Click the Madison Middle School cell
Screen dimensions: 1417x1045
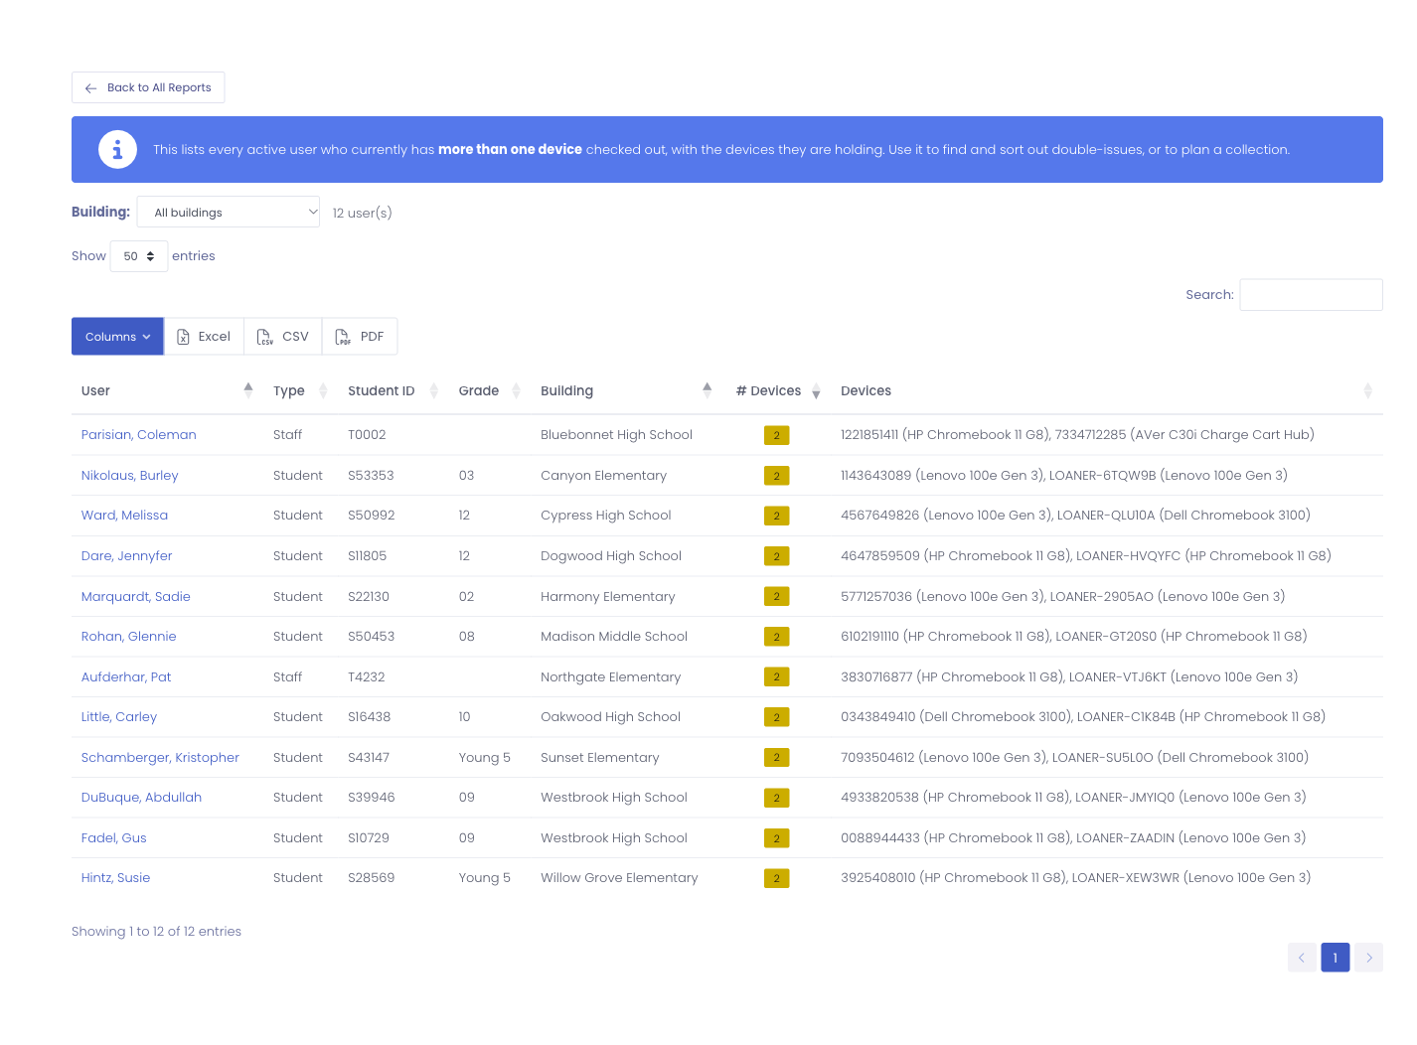[614, 637]
